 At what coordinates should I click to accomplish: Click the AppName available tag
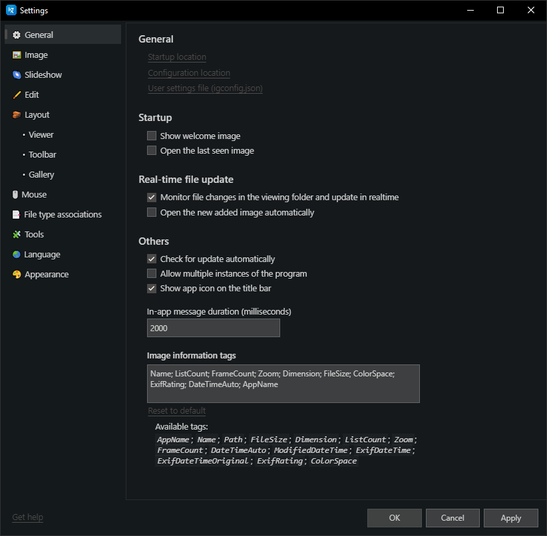click(x=172, y=440)
